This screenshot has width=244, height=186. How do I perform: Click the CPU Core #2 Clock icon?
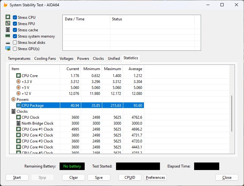(19, 135)
